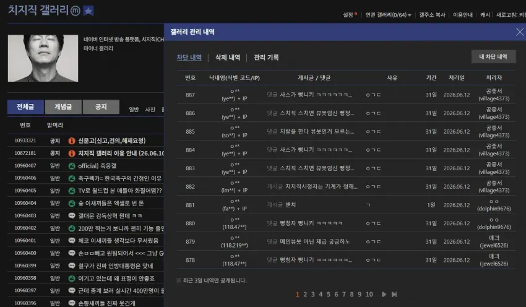Open the official) 축응갤 post

coord(97,166)
